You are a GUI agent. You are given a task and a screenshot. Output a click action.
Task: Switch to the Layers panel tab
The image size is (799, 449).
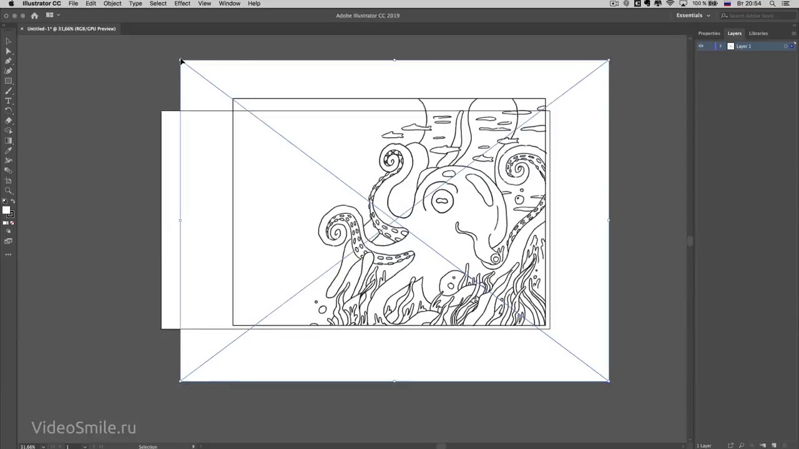tap(734, 33)
